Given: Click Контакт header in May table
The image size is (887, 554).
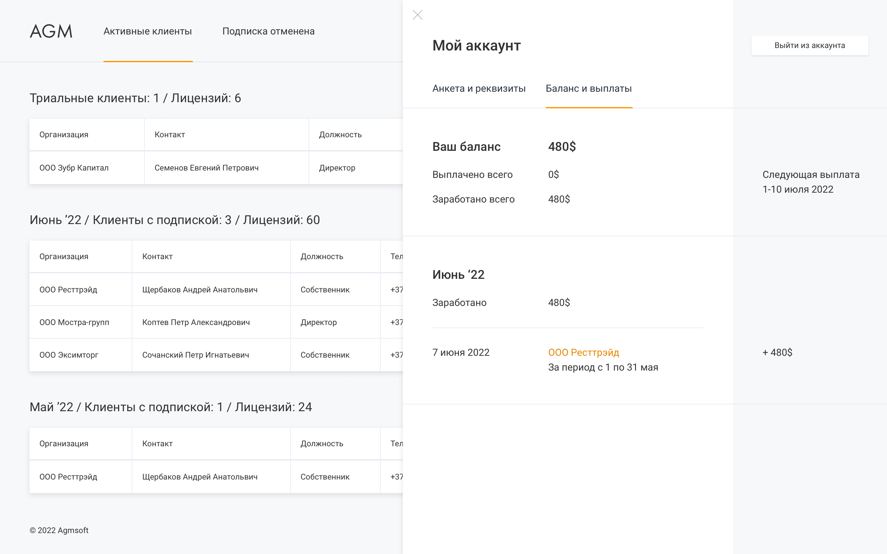Looking at the screenshot, I should coord(157,444).
